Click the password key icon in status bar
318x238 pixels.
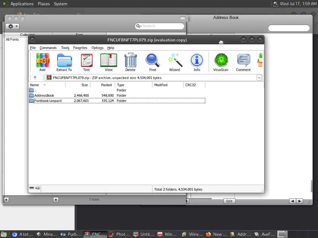point(38,188)
